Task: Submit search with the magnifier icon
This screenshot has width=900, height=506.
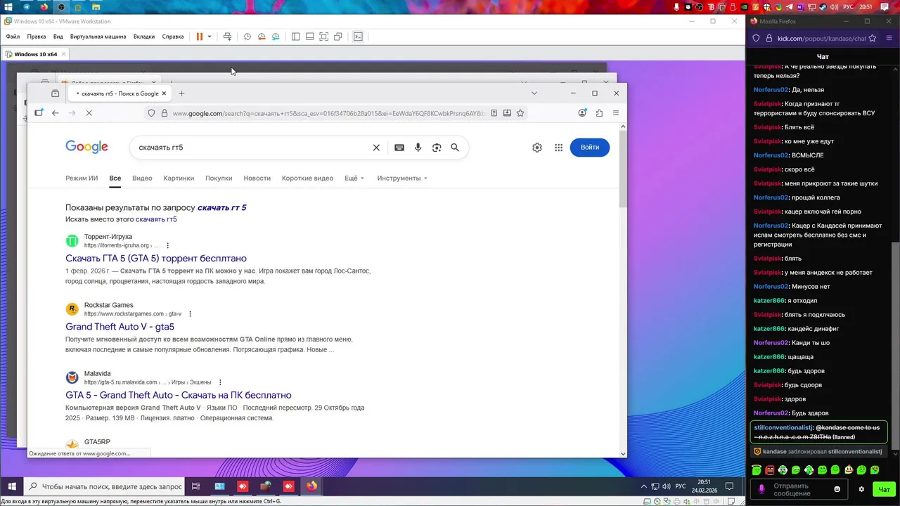Action: [x=455, y=148]
